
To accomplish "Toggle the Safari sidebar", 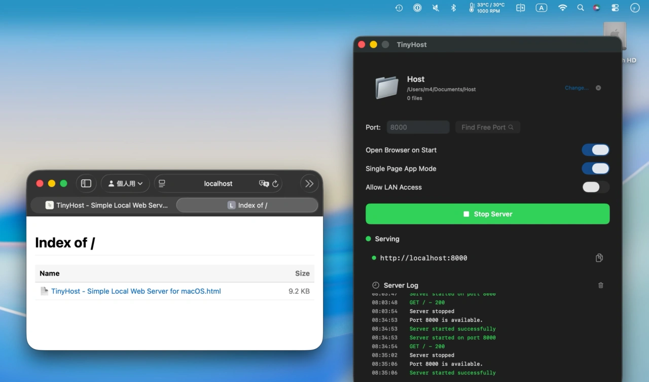I will [86, 183].
